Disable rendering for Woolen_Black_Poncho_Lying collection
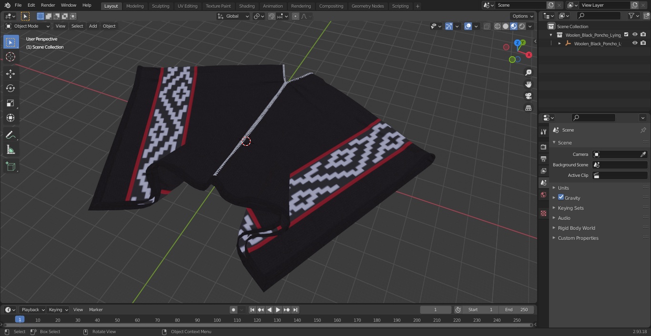 pos(643,35)
